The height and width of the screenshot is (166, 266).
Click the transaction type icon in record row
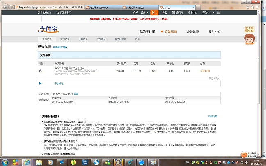[x=40, y=71]
